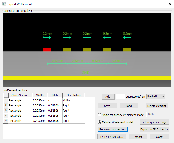This screenshot has height=143, width=174.
Task: Open the 'the Left' side dropdown
Action: (x=156, y=96)
